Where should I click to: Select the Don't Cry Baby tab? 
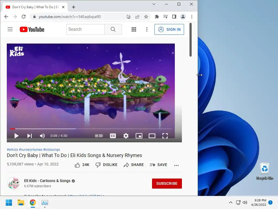pyautogui.click(x=35, y=7)
